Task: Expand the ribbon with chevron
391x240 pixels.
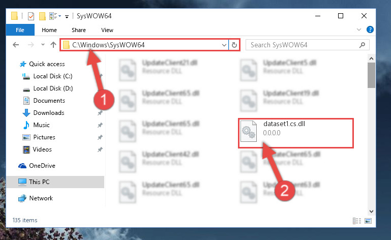Action: [359, 29]
